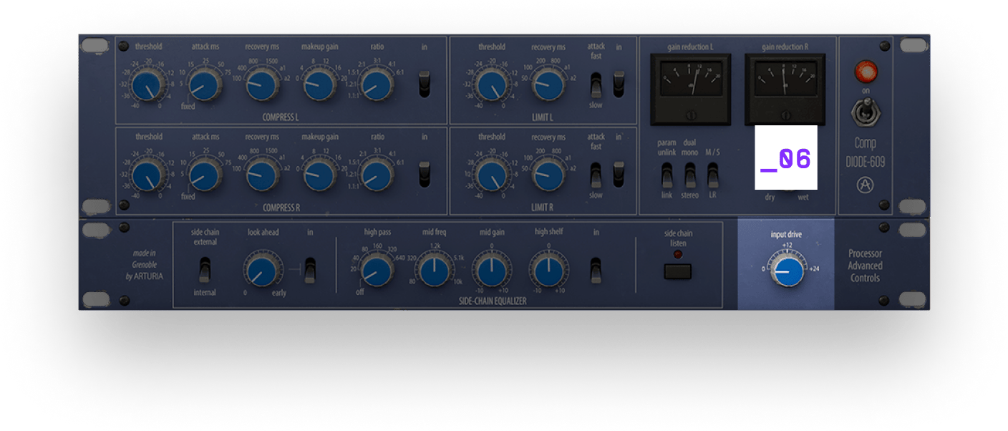Click the red power on lamp
Viewport: 1008px width, 431px height.
pos(866,71)
